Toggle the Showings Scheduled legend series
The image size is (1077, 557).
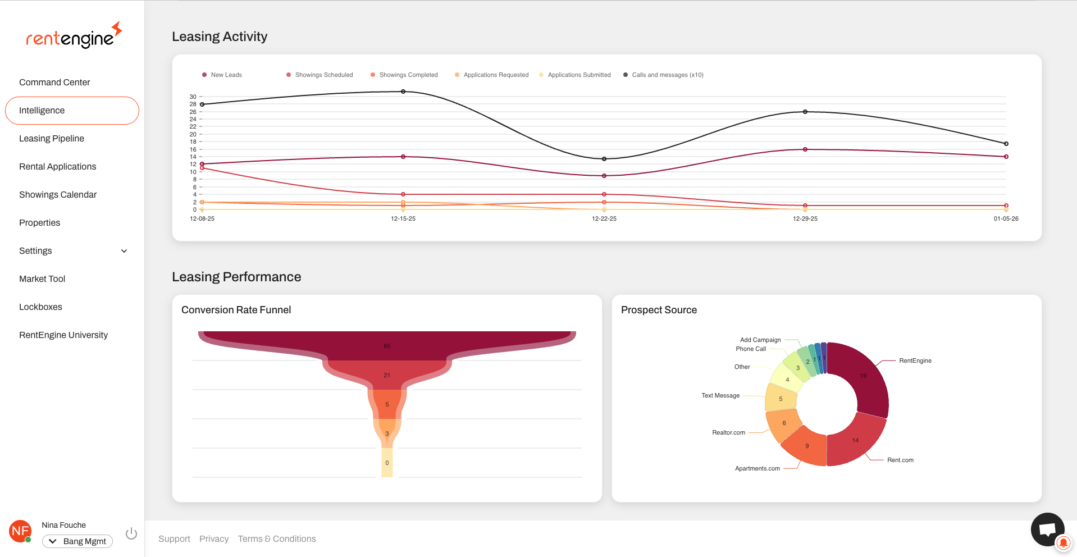coord(320,75)
